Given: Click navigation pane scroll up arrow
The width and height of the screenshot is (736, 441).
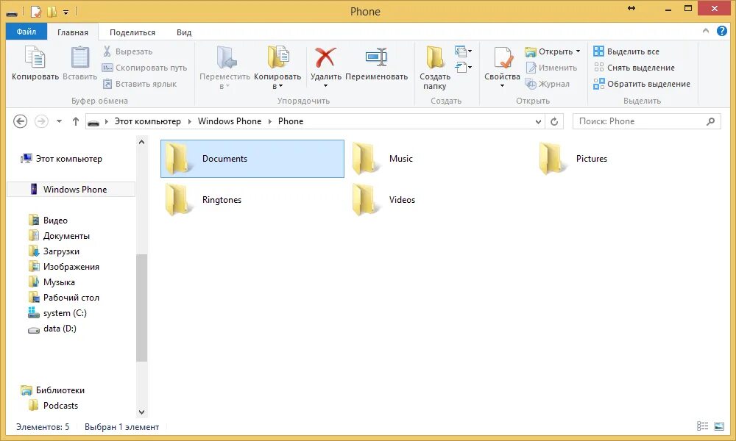Looking at the screenshot, I should (142, 142).
